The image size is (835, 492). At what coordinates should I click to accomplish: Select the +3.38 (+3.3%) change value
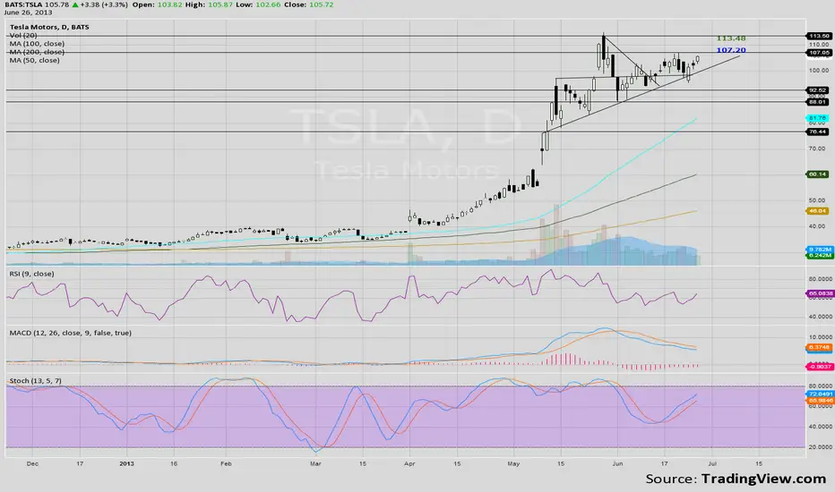[104, 4]
